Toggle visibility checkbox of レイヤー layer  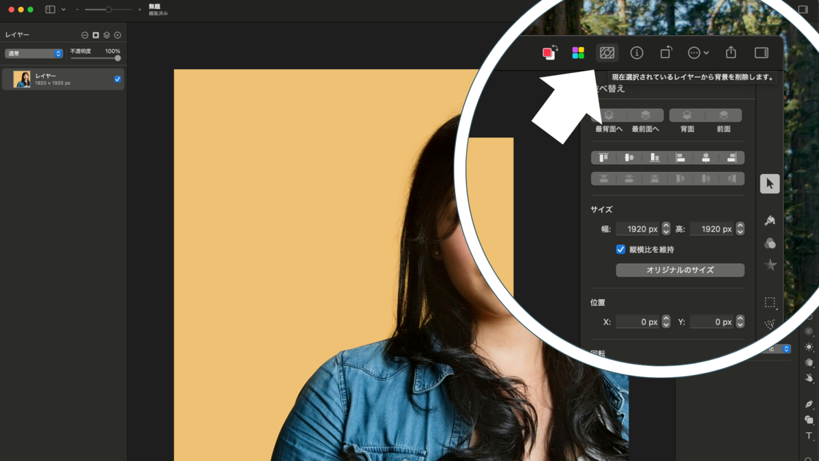(x=117, y=79)
